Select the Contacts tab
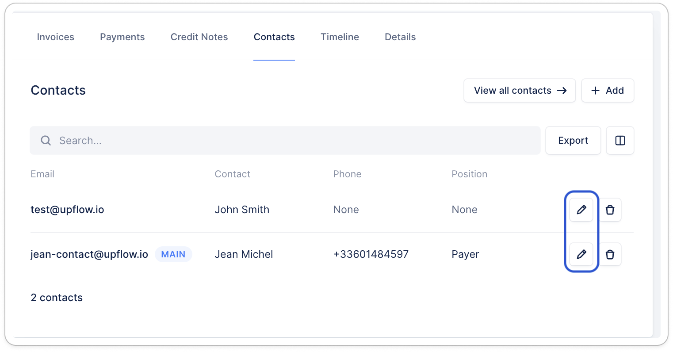 274,37
